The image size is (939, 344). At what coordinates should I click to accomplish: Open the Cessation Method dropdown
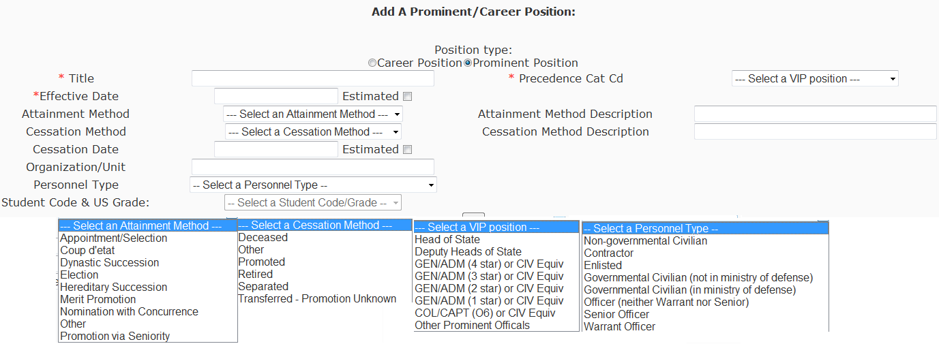click(x=313, y=132)
